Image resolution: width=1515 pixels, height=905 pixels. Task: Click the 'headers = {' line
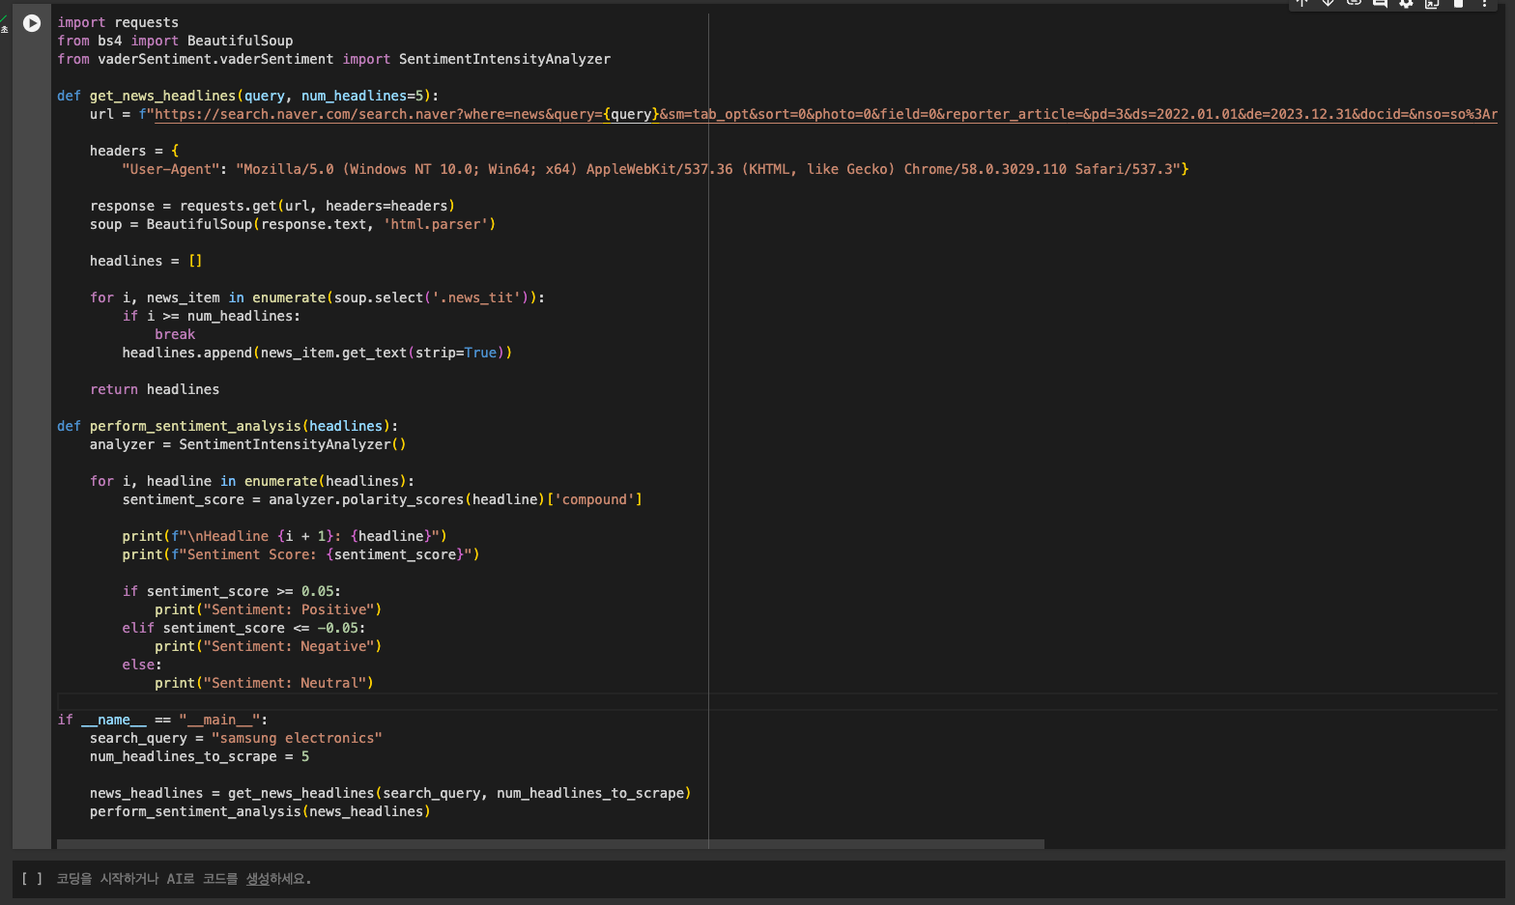pyautogui.click(x=134, y=151)
